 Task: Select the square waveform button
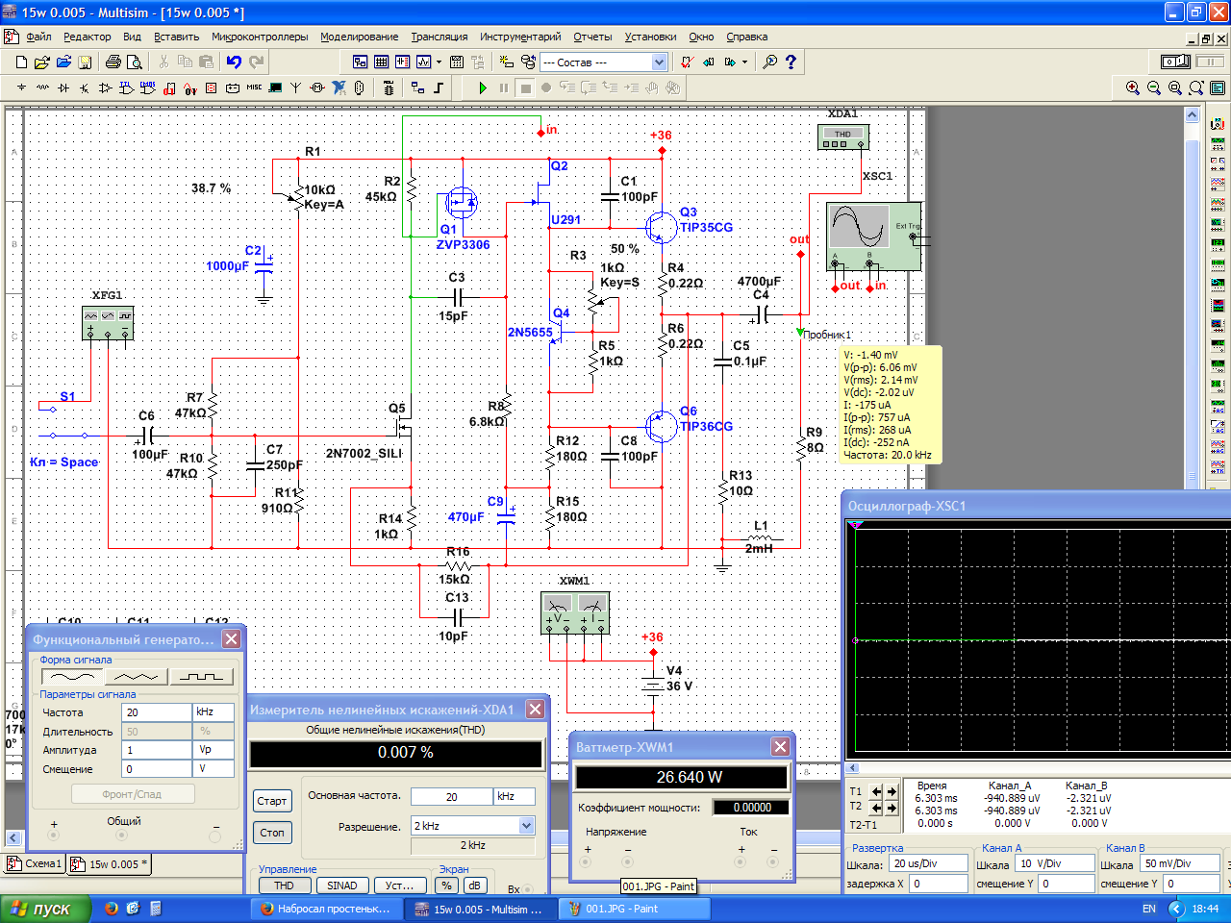pos(201,677)
